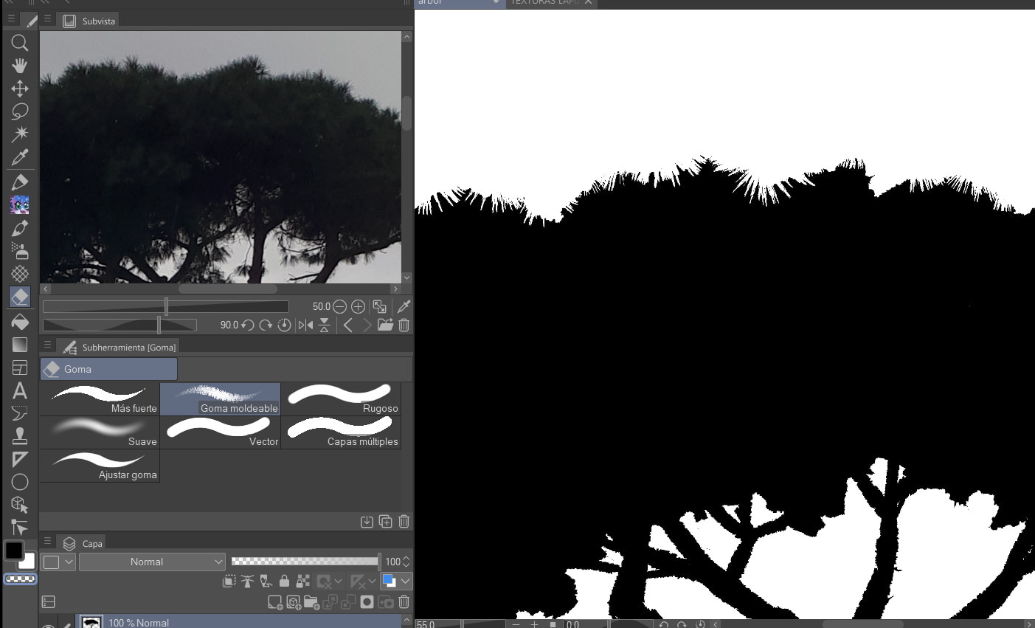This screenshot has height=628, width=1035.
Task: Expand the layer color dropdown arrow
Action: (405, 582)
